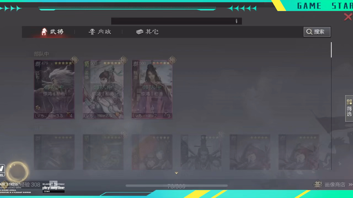353x198 pixels.
Task: Click the 极 badge on 吕布's card
Action: pyautogui.click(x=74, y=60)
